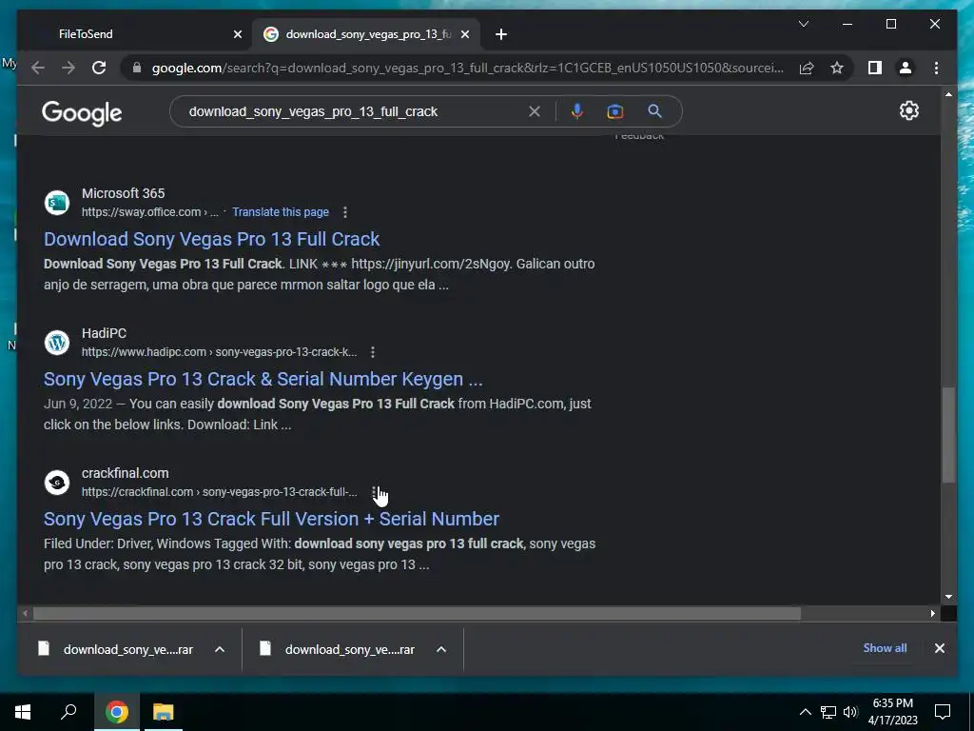This screenshot has width=974, height=731.
Task: Open the Windows Start menu
Action: click(x=23, y=712)
